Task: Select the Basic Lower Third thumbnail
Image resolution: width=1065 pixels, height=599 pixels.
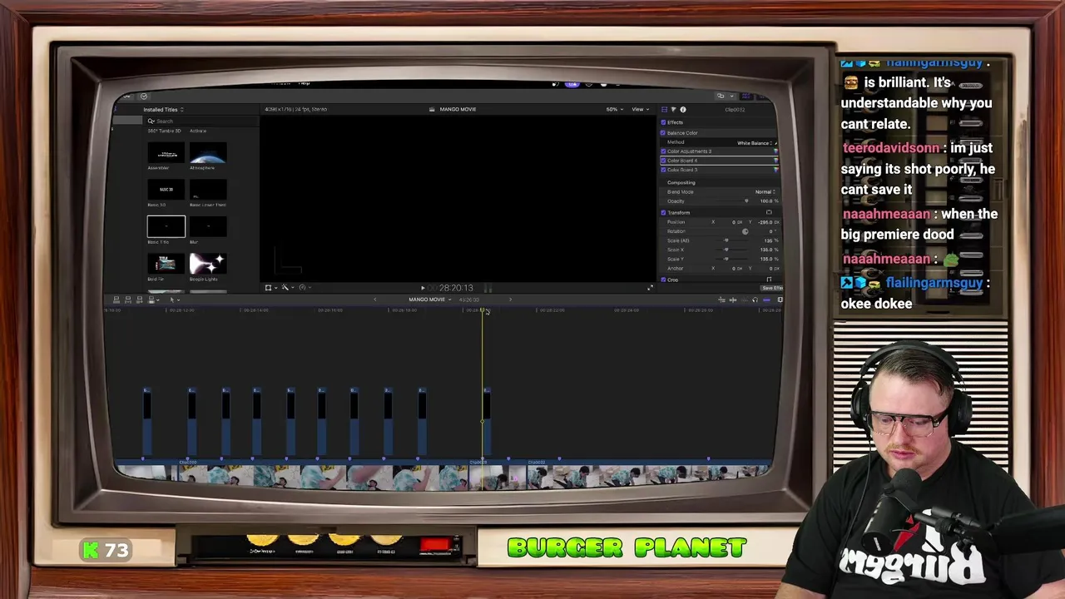Action: [x=208, y=191]
